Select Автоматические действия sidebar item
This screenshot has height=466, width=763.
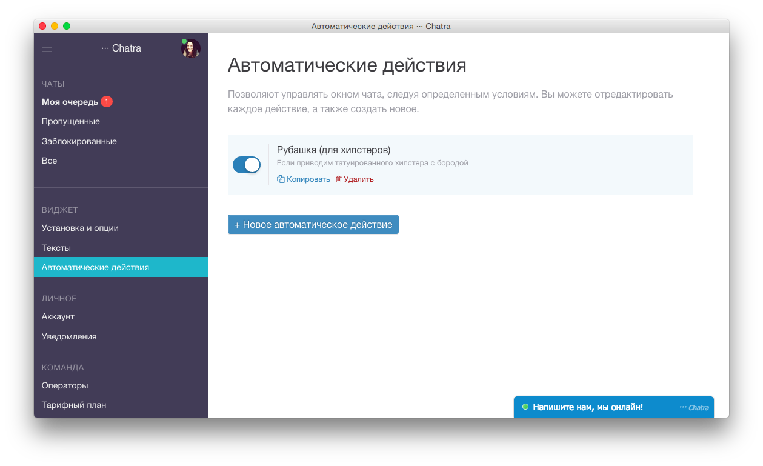(x=95, y=267)
